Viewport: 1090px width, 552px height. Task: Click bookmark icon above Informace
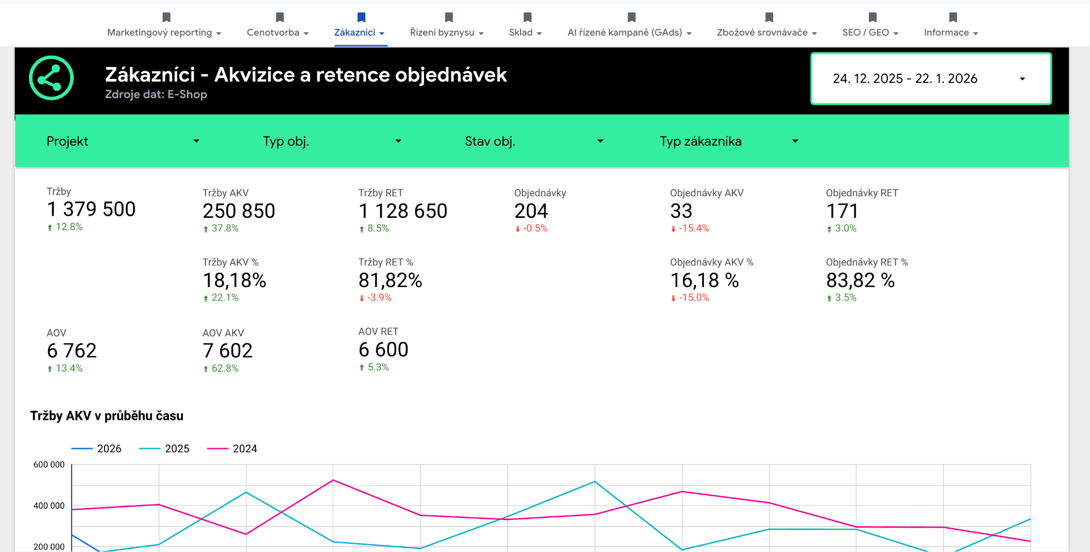coord(953,17)
